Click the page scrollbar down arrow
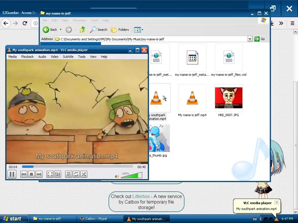Screen dimensions: 298x223 pyautogui.click(x=296, y=211)
